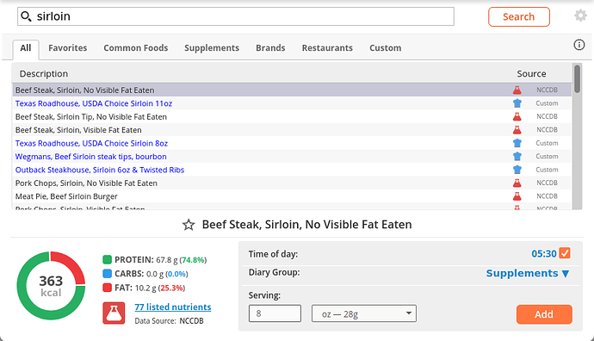Screen dimensions: 594x341
Task: Expand the Supplements diary group dropdown
Action: pyautogui.click(x=528, y=273)
